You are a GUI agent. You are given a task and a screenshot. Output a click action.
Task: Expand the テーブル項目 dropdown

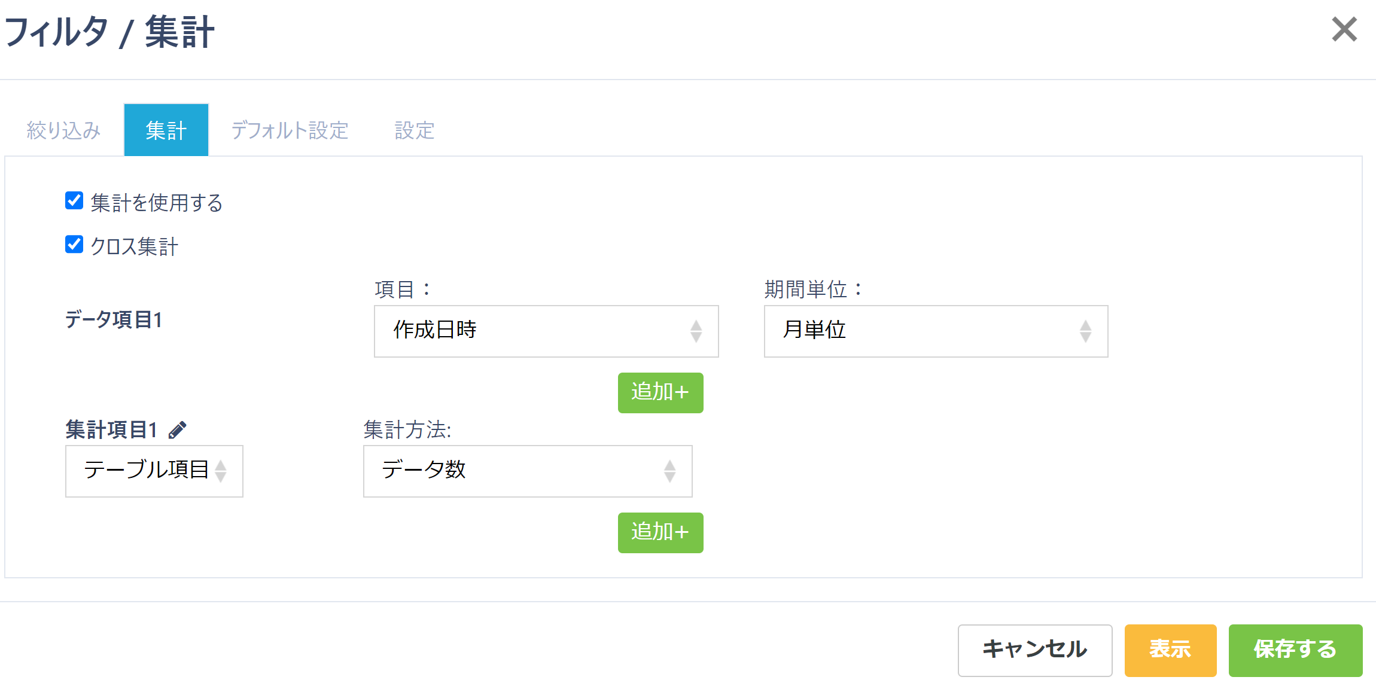click(x=154, y=471)
